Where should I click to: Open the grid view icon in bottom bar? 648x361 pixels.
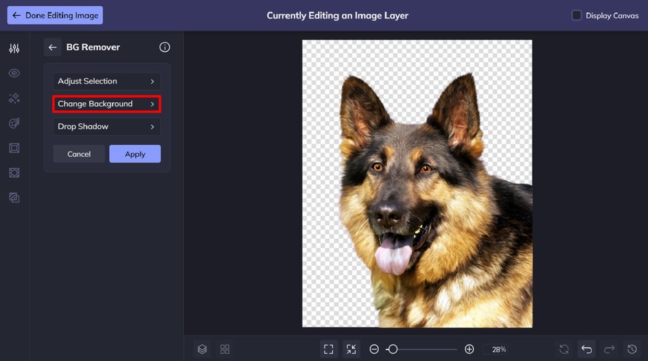(225, 349)
